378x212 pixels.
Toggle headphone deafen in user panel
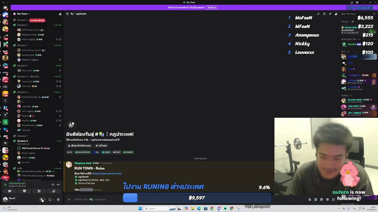[50, 200]
